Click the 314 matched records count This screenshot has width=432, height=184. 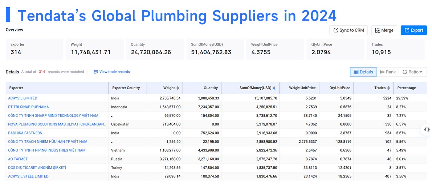tap(42, 72)
